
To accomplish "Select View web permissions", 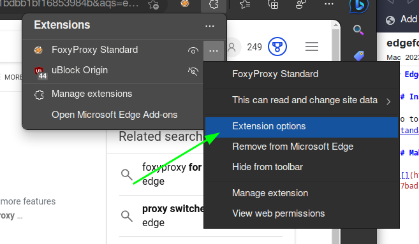I will [302, 213].
